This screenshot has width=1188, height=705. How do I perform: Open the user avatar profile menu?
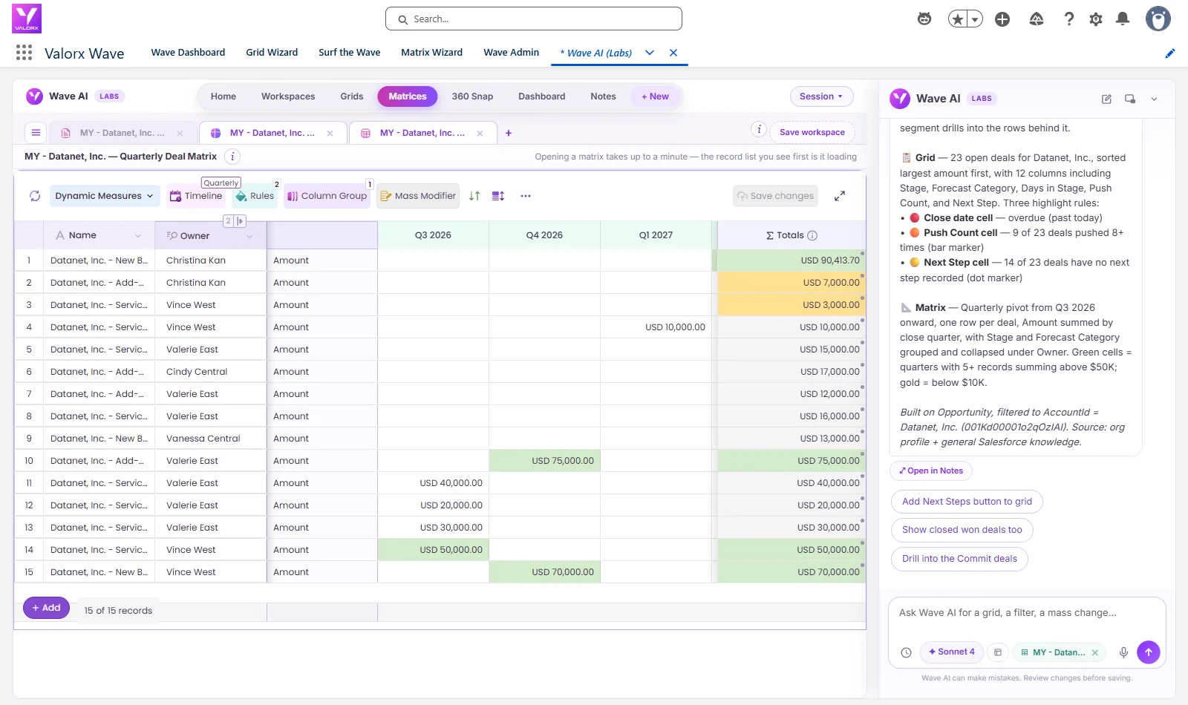tap(1158, 19)
